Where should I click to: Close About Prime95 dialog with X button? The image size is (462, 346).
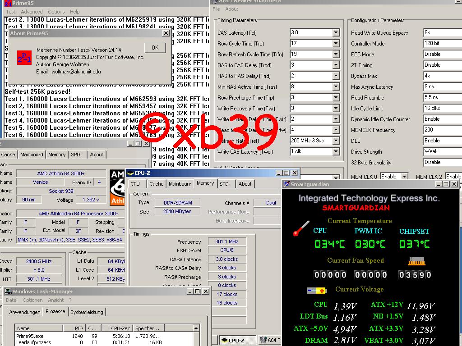166,33
